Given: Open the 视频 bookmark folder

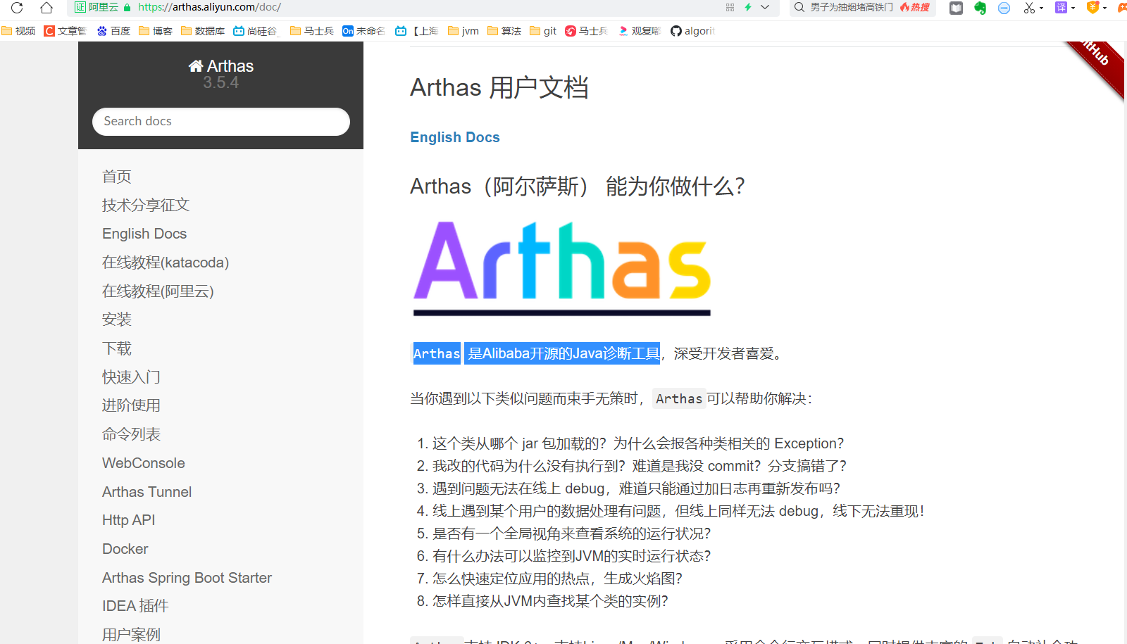Looking at the screenshot, I should pos(19,31).
